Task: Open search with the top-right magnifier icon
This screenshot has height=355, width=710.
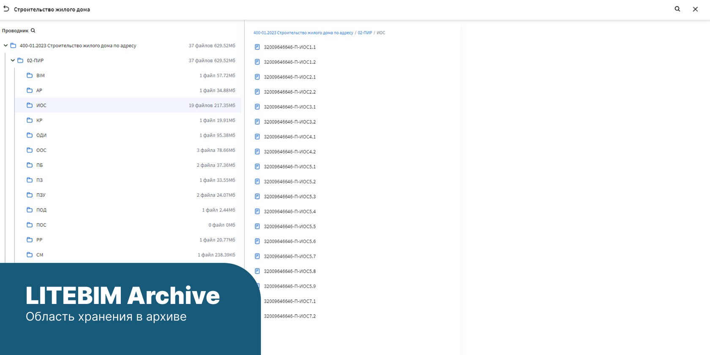Action: (x=677, y=9)
